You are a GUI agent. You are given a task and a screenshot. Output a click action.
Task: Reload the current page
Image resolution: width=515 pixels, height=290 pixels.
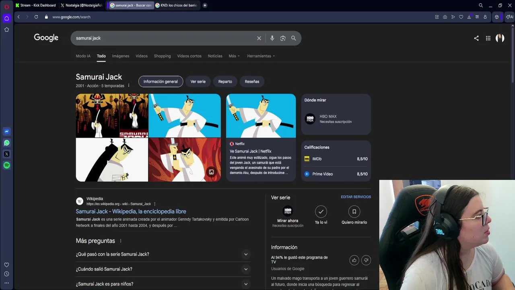[36, 17]
